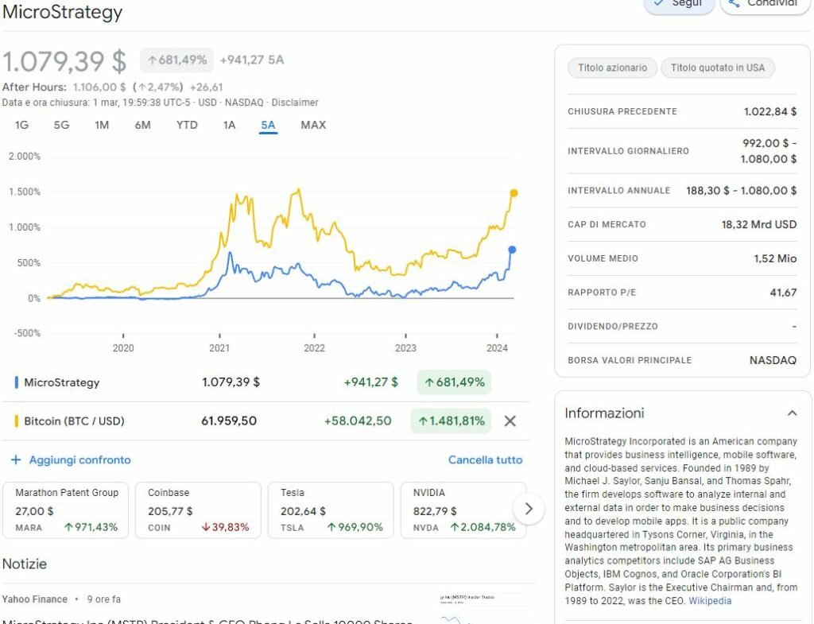Click the plus icon to add comparison
This screenshot has height=624, width=814.
16,460
